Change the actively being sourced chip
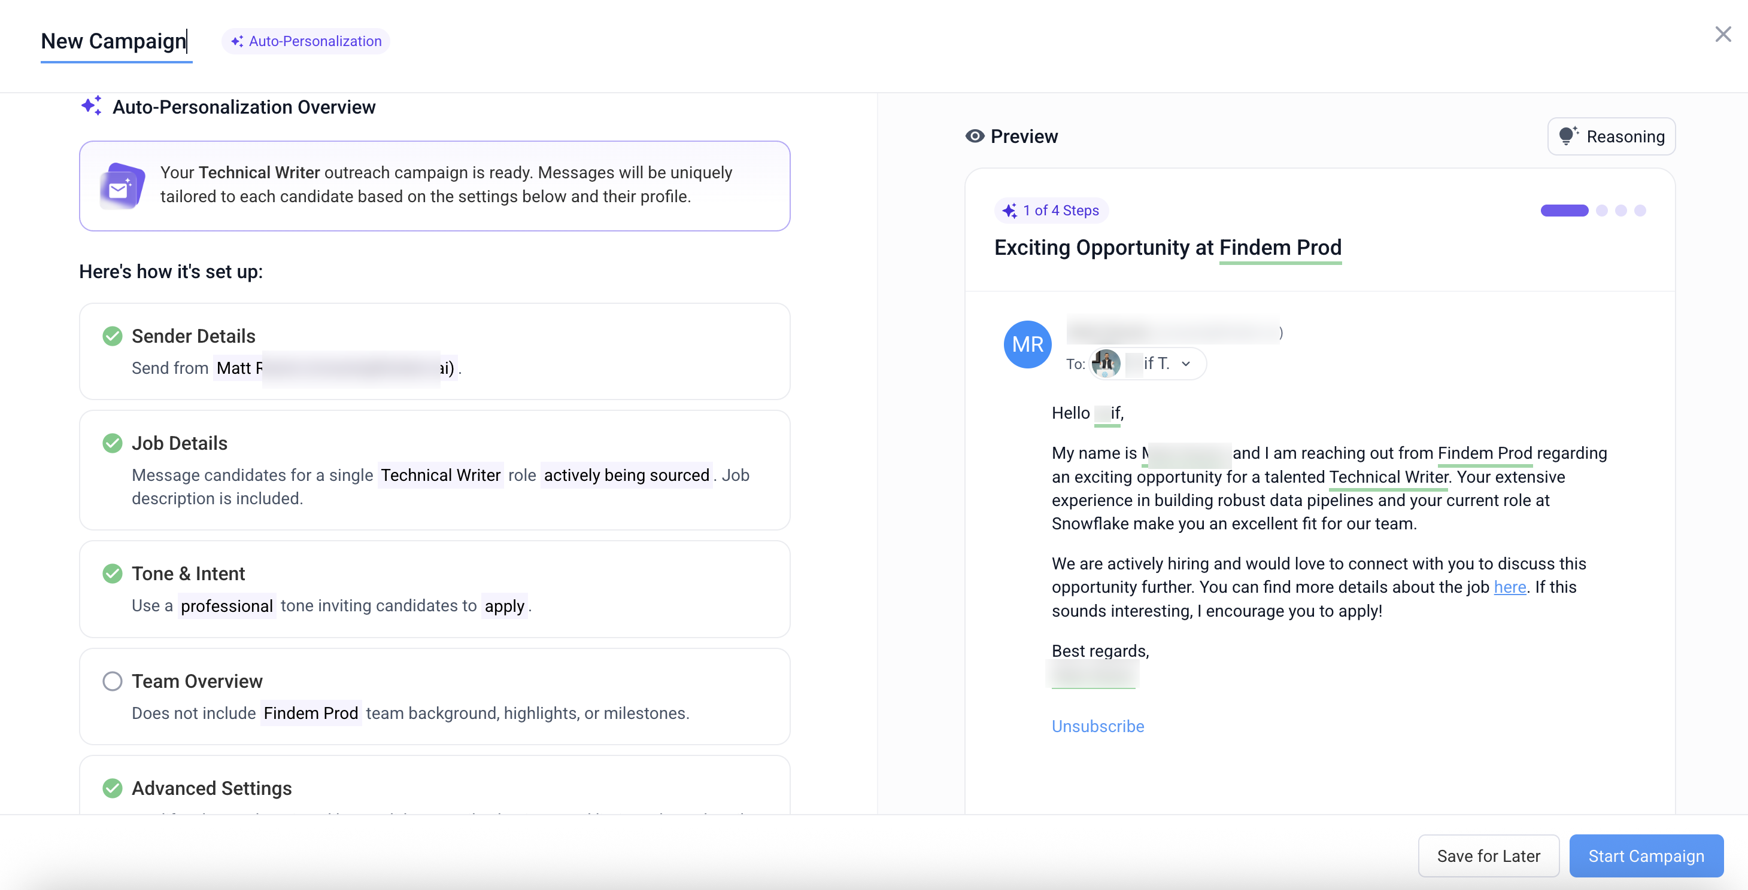Screen dimensions: 1748x890 627,475
